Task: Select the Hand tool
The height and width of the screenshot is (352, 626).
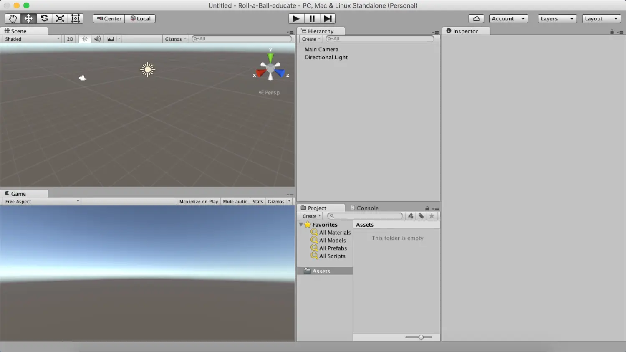Action: point(13,18)
